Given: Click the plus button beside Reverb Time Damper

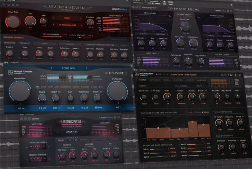Looking at the screenshot, I should [49, 147].
